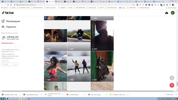Open Chrome three-dot menu
Viewport: 178px width, 100px height.
176,5
